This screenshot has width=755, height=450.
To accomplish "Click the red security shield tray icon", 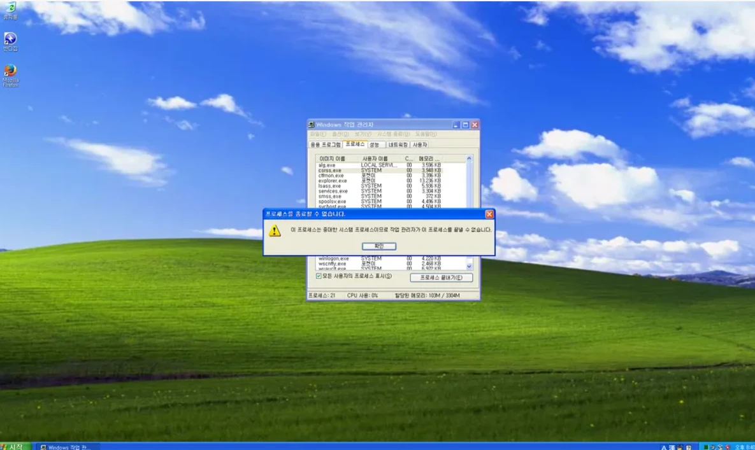I will pos(728,447).
